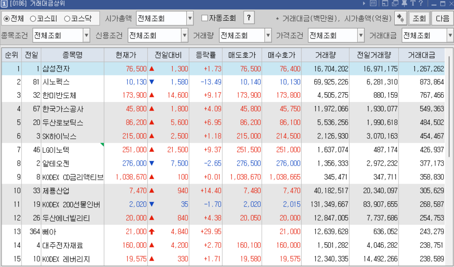Click the 'm' box icon in title bar

point(373,4)
